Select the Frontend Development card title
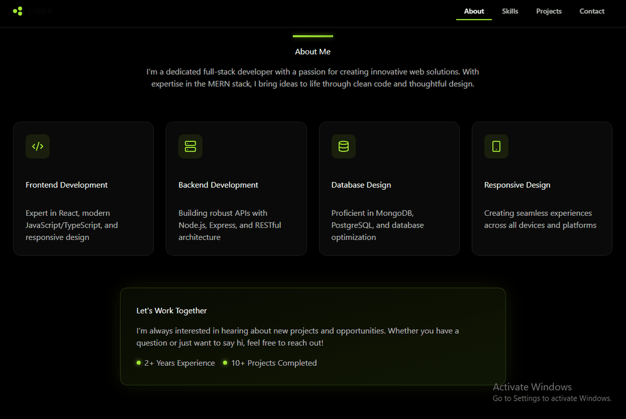The height and width of the screenshot is (419, 626). (x=67, y=185)
